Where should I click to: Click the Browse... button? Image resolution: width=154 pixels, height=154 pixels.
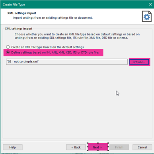click(x=139, y=62)
